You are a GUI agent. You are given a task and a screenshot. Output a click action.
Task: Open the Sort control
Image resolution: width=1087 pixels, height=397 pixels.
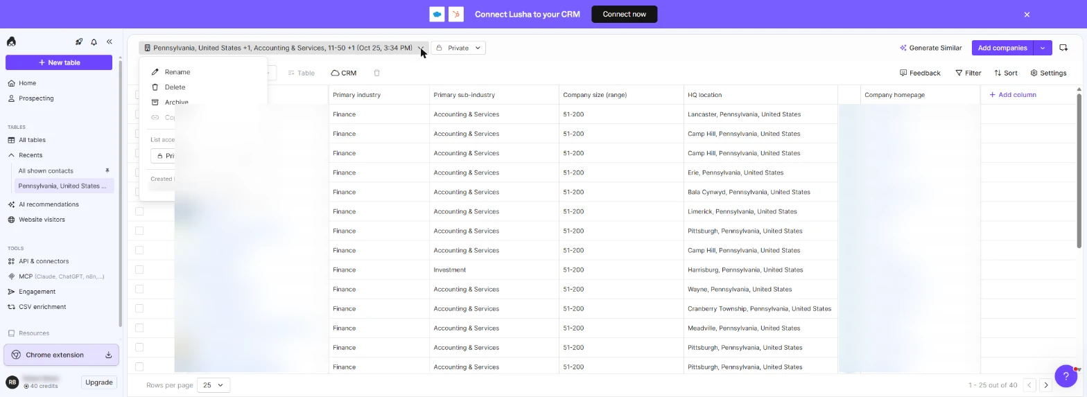[1006, 73]
